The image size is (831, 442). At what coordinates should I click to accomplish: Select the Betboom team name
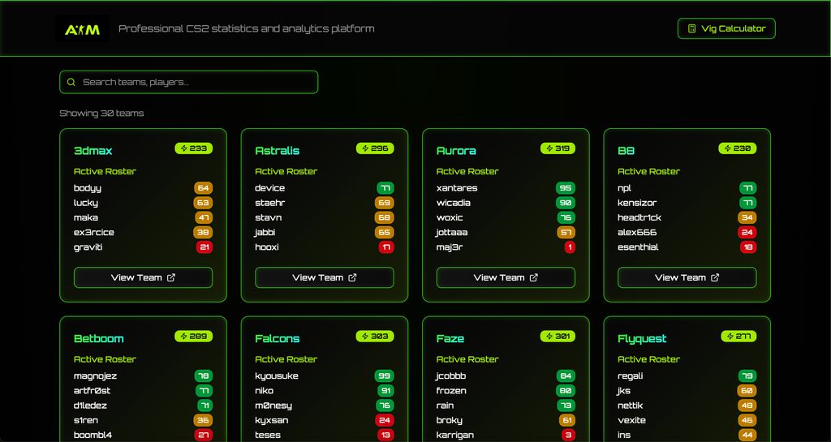tap(99, 338)
